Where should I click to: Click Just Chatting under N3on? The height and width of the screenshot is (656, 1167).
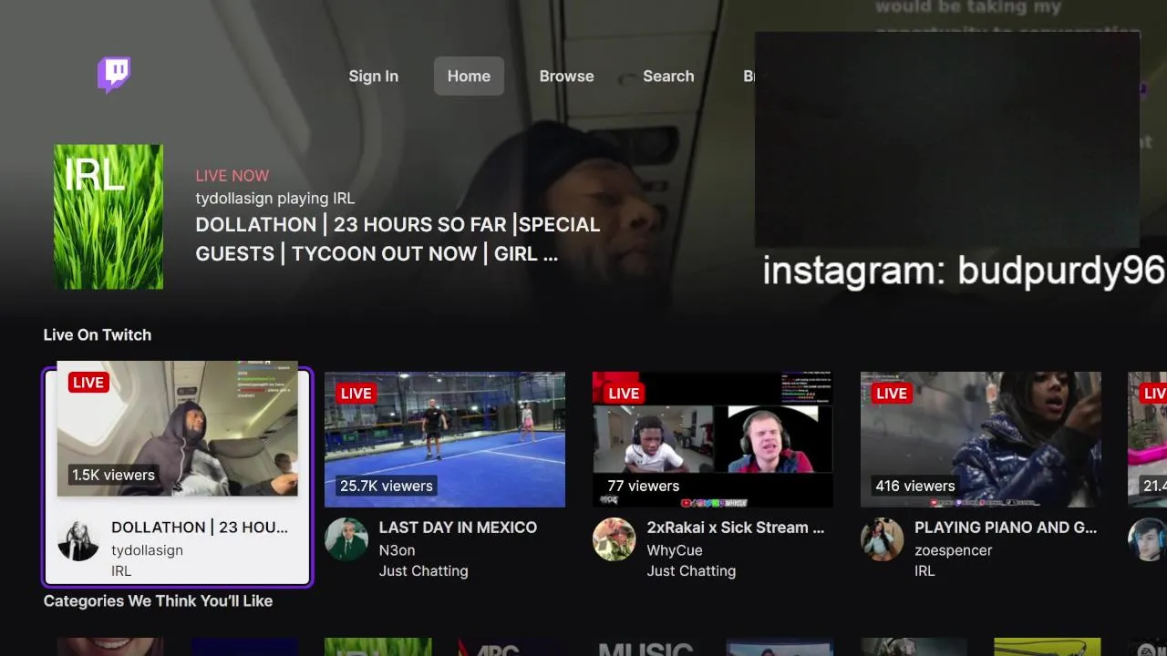click(423, 571)
